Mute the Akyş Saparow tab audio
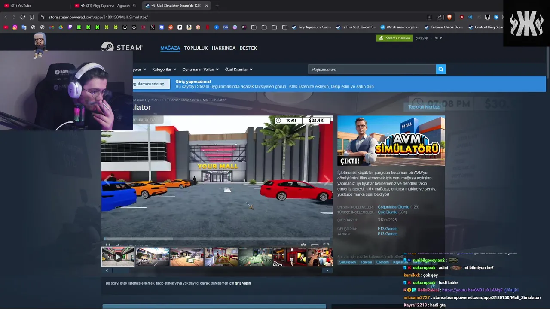Image resolution: width=550 pixels, height=309 pixels. click(x=82, y=6)
